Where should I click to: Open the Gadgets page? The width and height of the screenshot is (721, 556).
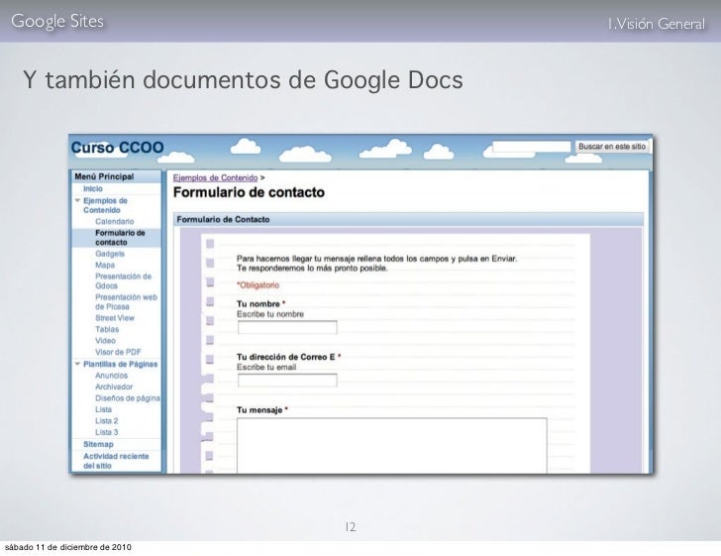pos(110,254)
